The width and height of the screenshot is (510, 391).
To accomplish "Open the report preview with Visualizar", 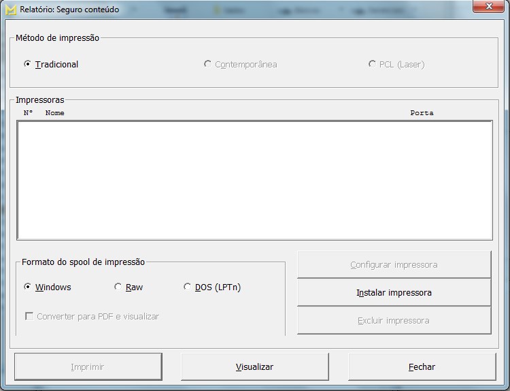I will click(254, 366).
